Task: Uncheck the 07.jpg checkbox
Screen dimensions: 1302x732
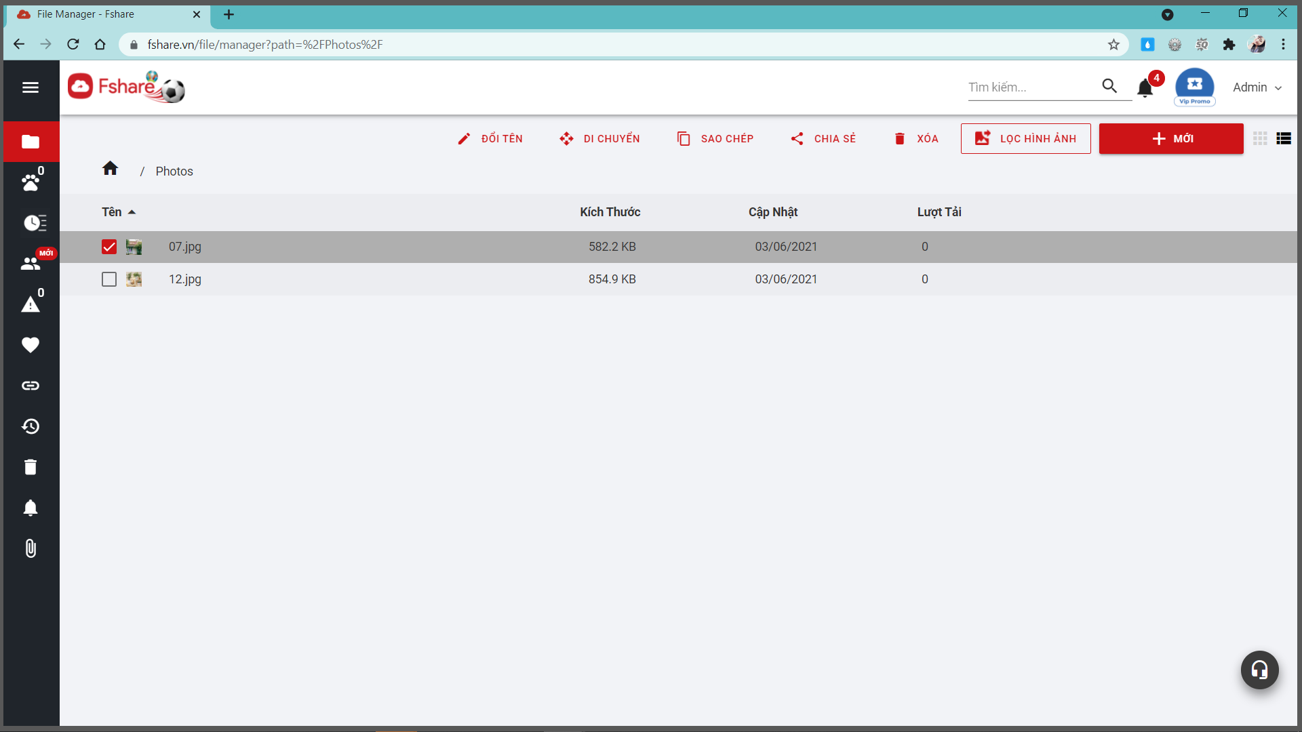Action: pyautogui.click(x=109, y=247)
